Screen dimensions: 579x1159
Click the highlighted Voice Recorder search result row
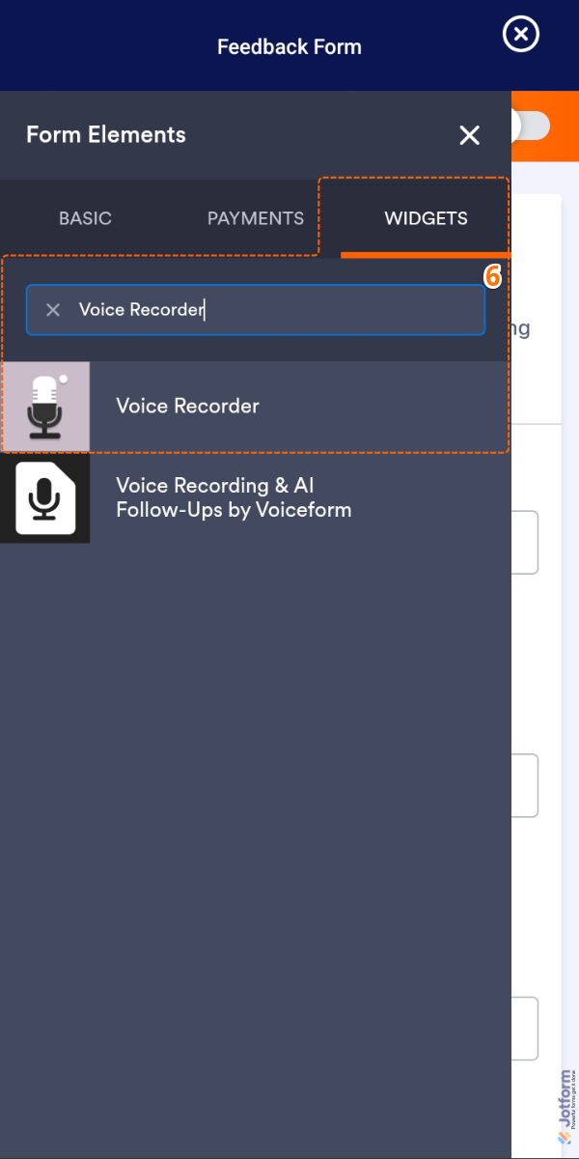tap(256, 406)
